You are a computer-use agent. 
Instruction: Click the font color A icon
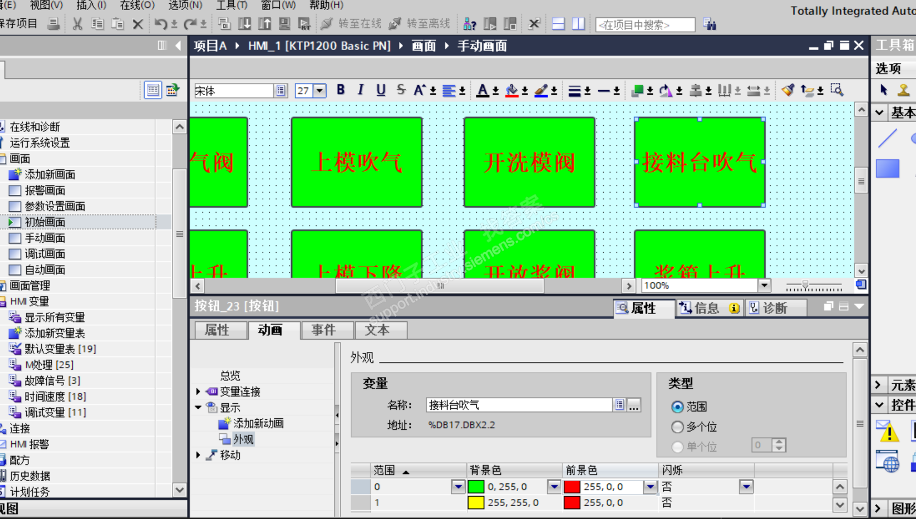tap(483, 90)
